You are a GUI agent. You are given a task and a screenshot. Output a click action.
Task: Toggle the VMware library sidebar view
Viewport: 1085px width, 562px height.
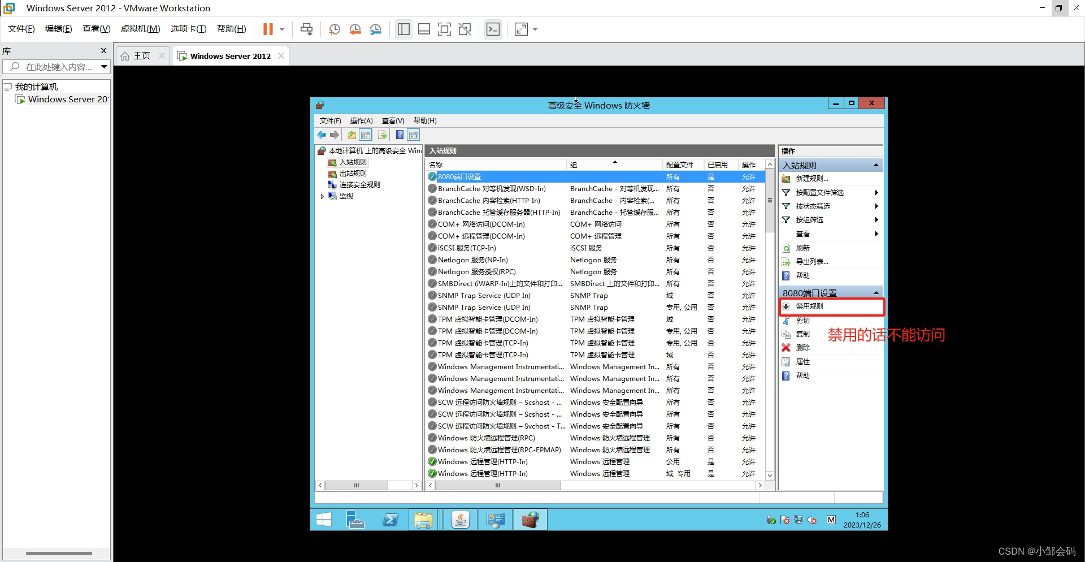tap(403, 29)
